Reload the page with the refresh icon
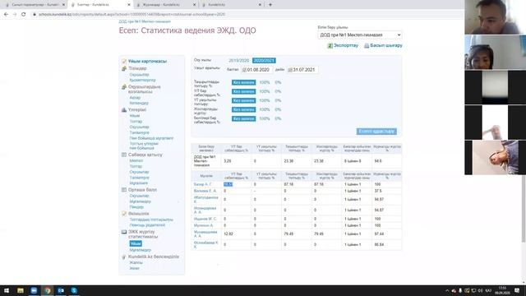526x296 pixels. 24,15
